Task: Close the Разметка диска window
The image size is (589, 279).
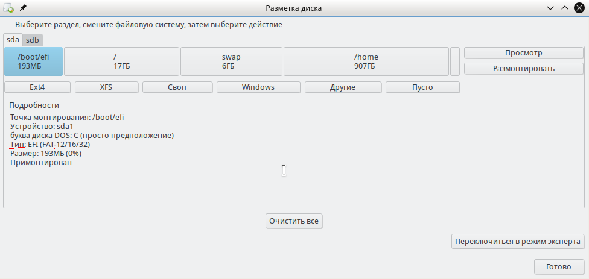Action: click(x=579, y=8)
